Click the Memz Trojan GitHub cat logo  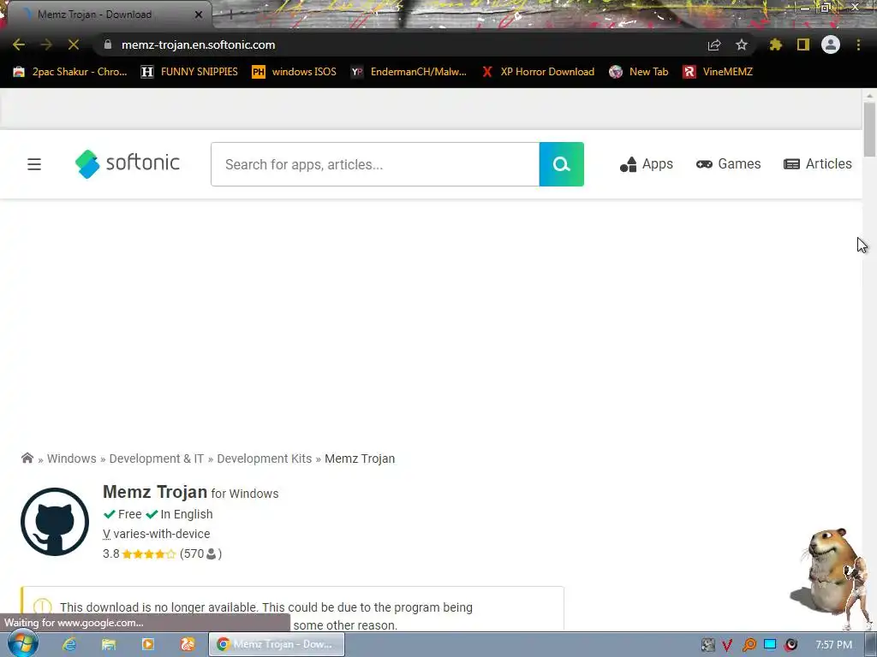(55, 522)
